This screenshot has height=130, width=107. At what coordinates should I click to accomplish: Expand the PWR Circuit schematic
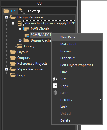[20, 29]
